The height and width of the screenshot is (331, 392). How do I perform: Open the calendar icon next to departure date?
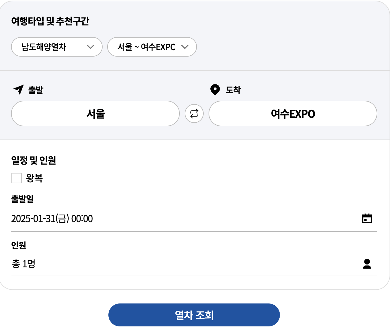(x=367, y=218)
